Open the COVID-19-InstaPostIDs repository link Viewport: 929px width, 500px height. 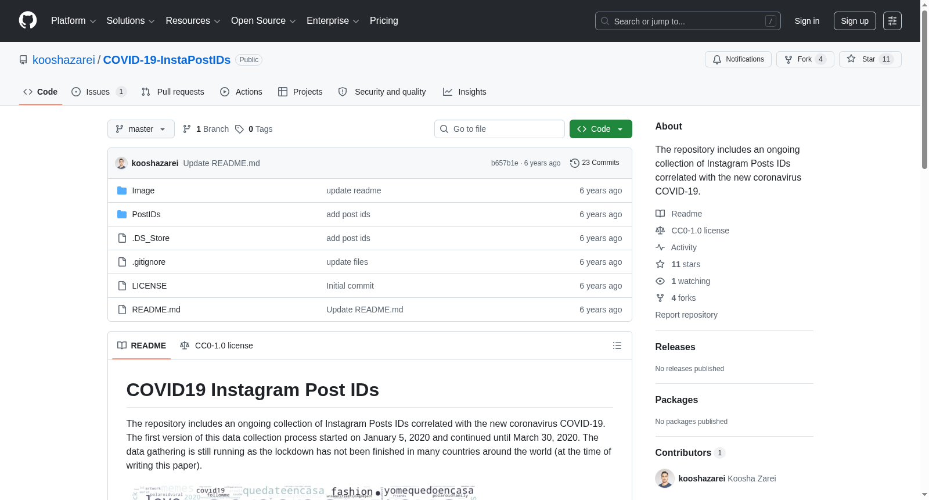[x=167, y=60]
